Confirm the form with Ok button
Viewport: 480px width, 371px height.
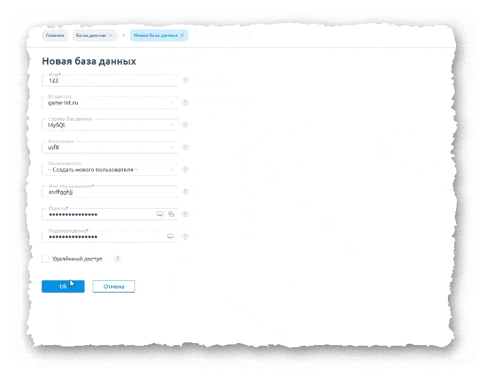click(x=63, y=286)
